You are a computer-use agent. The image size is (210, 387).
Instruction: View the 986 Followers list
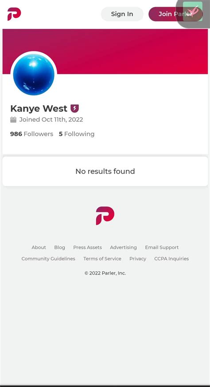click(31, 134)
